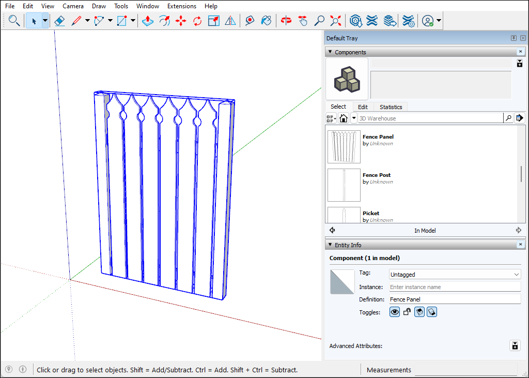Image resolution: width=529 pixels, height=378 pixels.
Task: Select the Pan tool
Action: click(x=302, y=21)
